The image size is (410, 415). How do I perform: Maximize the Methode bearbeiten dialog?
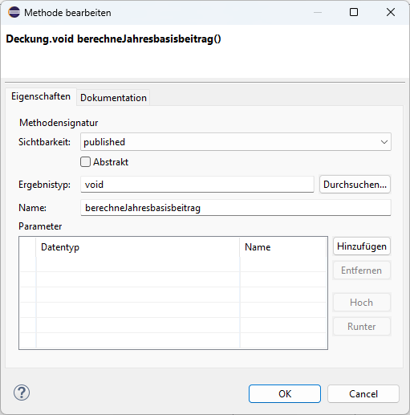pyautogui.click(x=354, y=12)
